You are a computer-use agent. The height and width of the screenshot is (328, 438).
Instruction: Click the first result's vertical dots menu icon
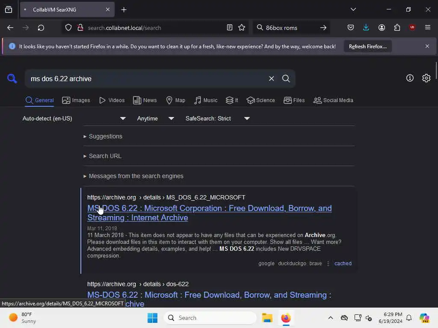tap(328, 263)
